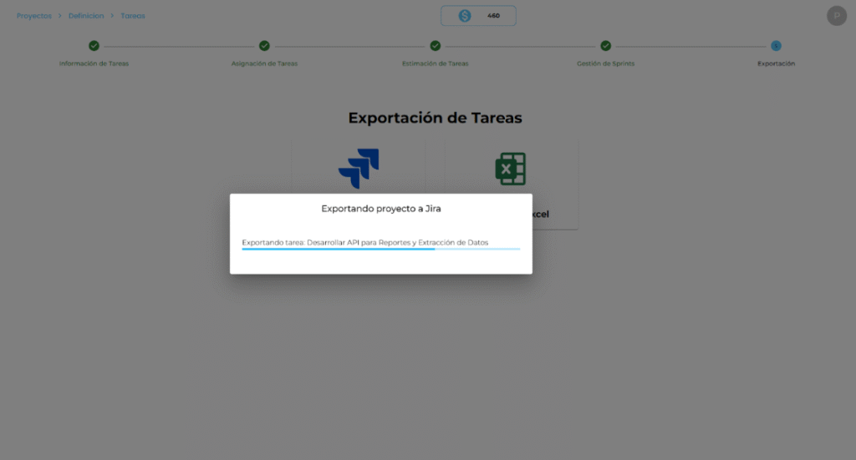The height and width of the screenshot is (460, 856).
Task: Click the Información de Tareas checkmark
Action: pos(94,46)
